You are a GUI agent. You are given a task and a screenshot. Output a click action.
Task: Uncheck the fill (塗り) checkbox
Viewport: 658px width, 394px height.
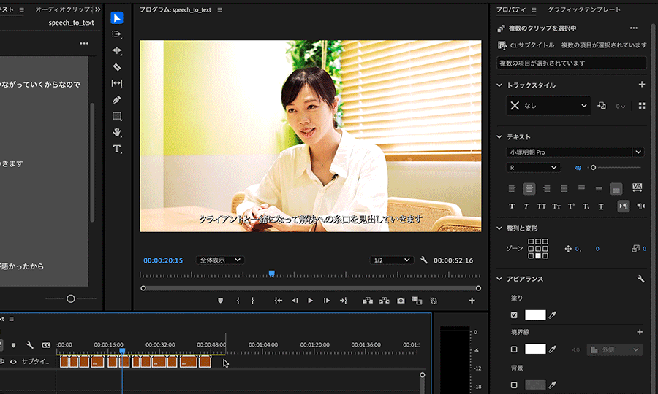[x=514, y=315]
